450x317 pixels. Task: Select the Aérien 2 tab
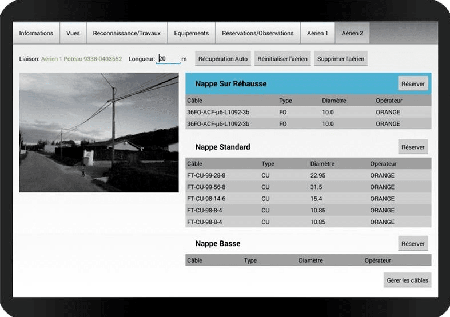click(x=352, y=33)
